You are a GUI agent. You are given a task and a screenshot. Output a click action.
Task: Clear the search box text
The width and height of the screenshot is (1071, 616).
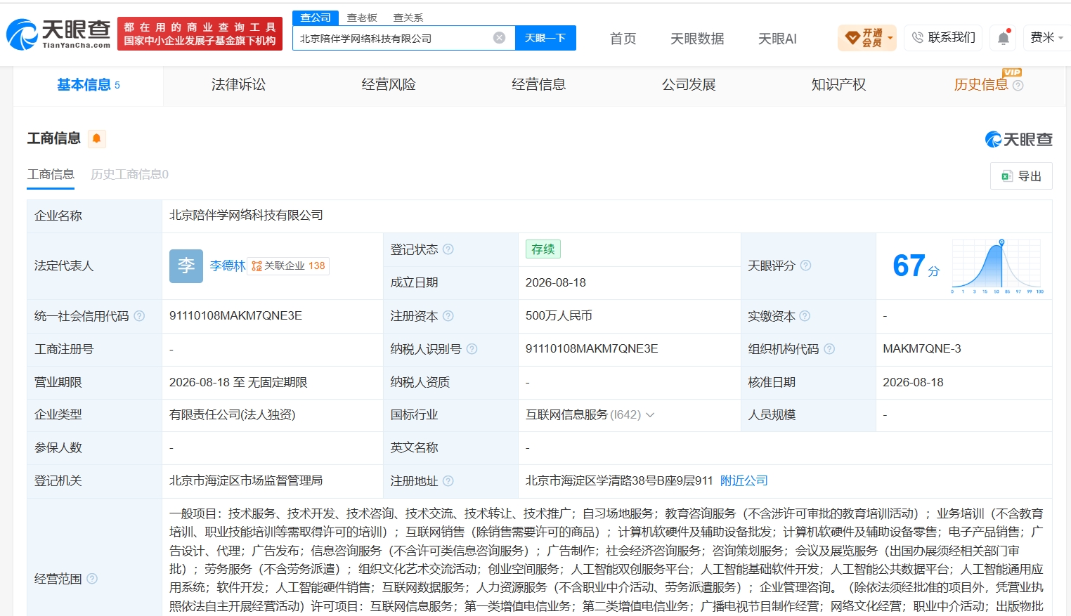point(499,38)
